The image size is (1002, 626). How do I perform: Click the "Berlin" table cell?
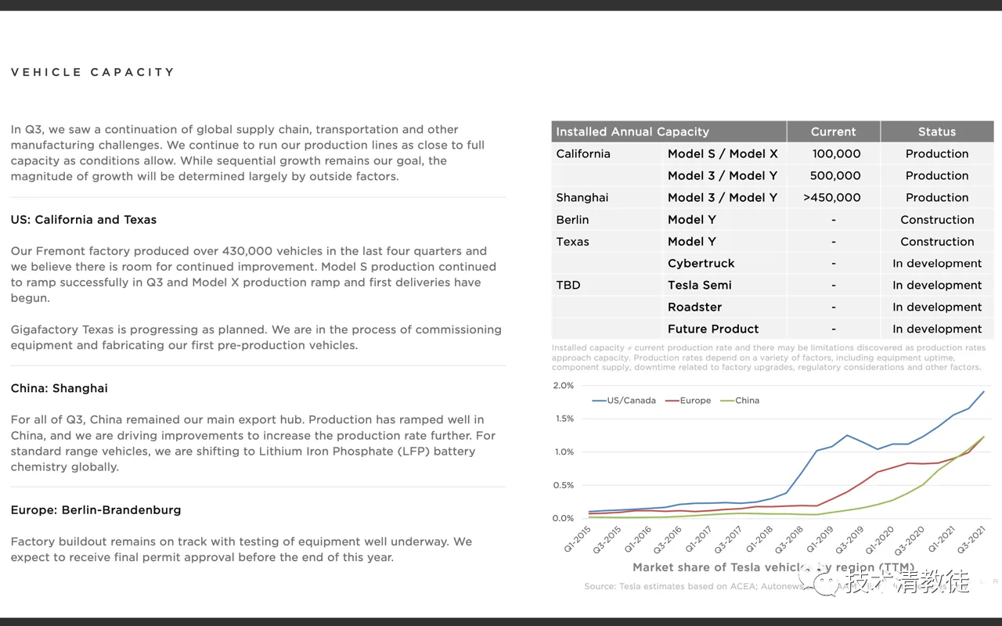[x=572, y=220]
